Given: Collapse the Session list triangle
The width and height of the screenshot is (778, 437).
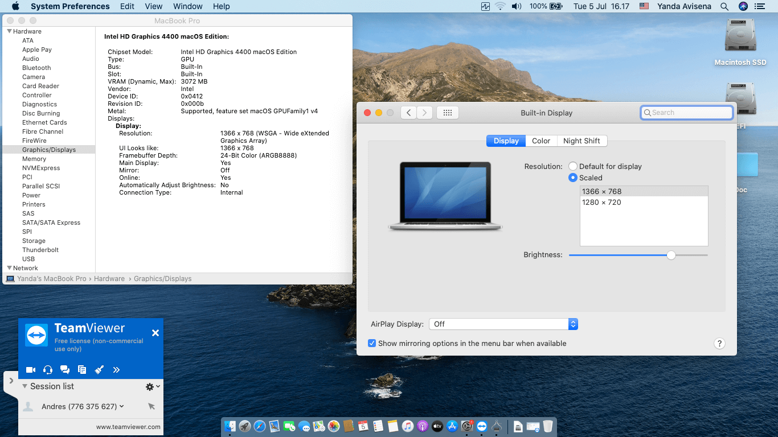Looking at the screenshot, I should pyautogui.click(x=25, y=386).
